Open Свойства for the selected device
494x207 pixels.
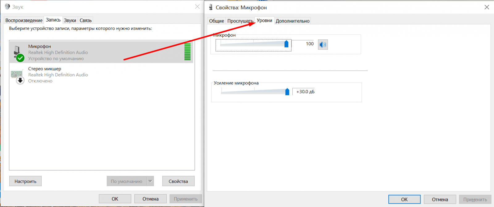[178, 181]
